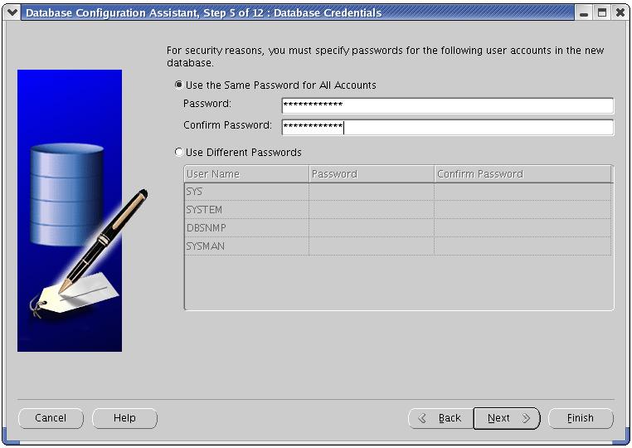Click the table's Confirm Password column header

522,174
